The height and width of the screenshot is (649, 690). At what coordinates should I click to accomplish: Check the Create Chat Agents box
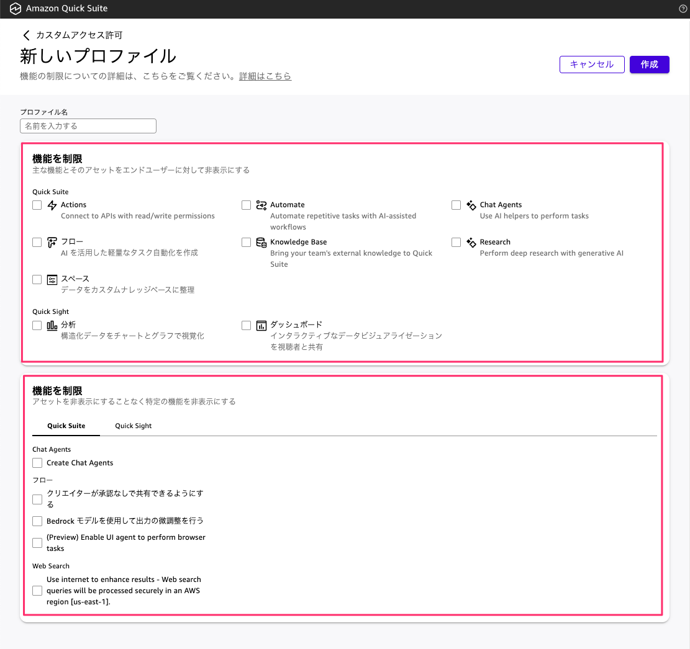pos(37,463)
